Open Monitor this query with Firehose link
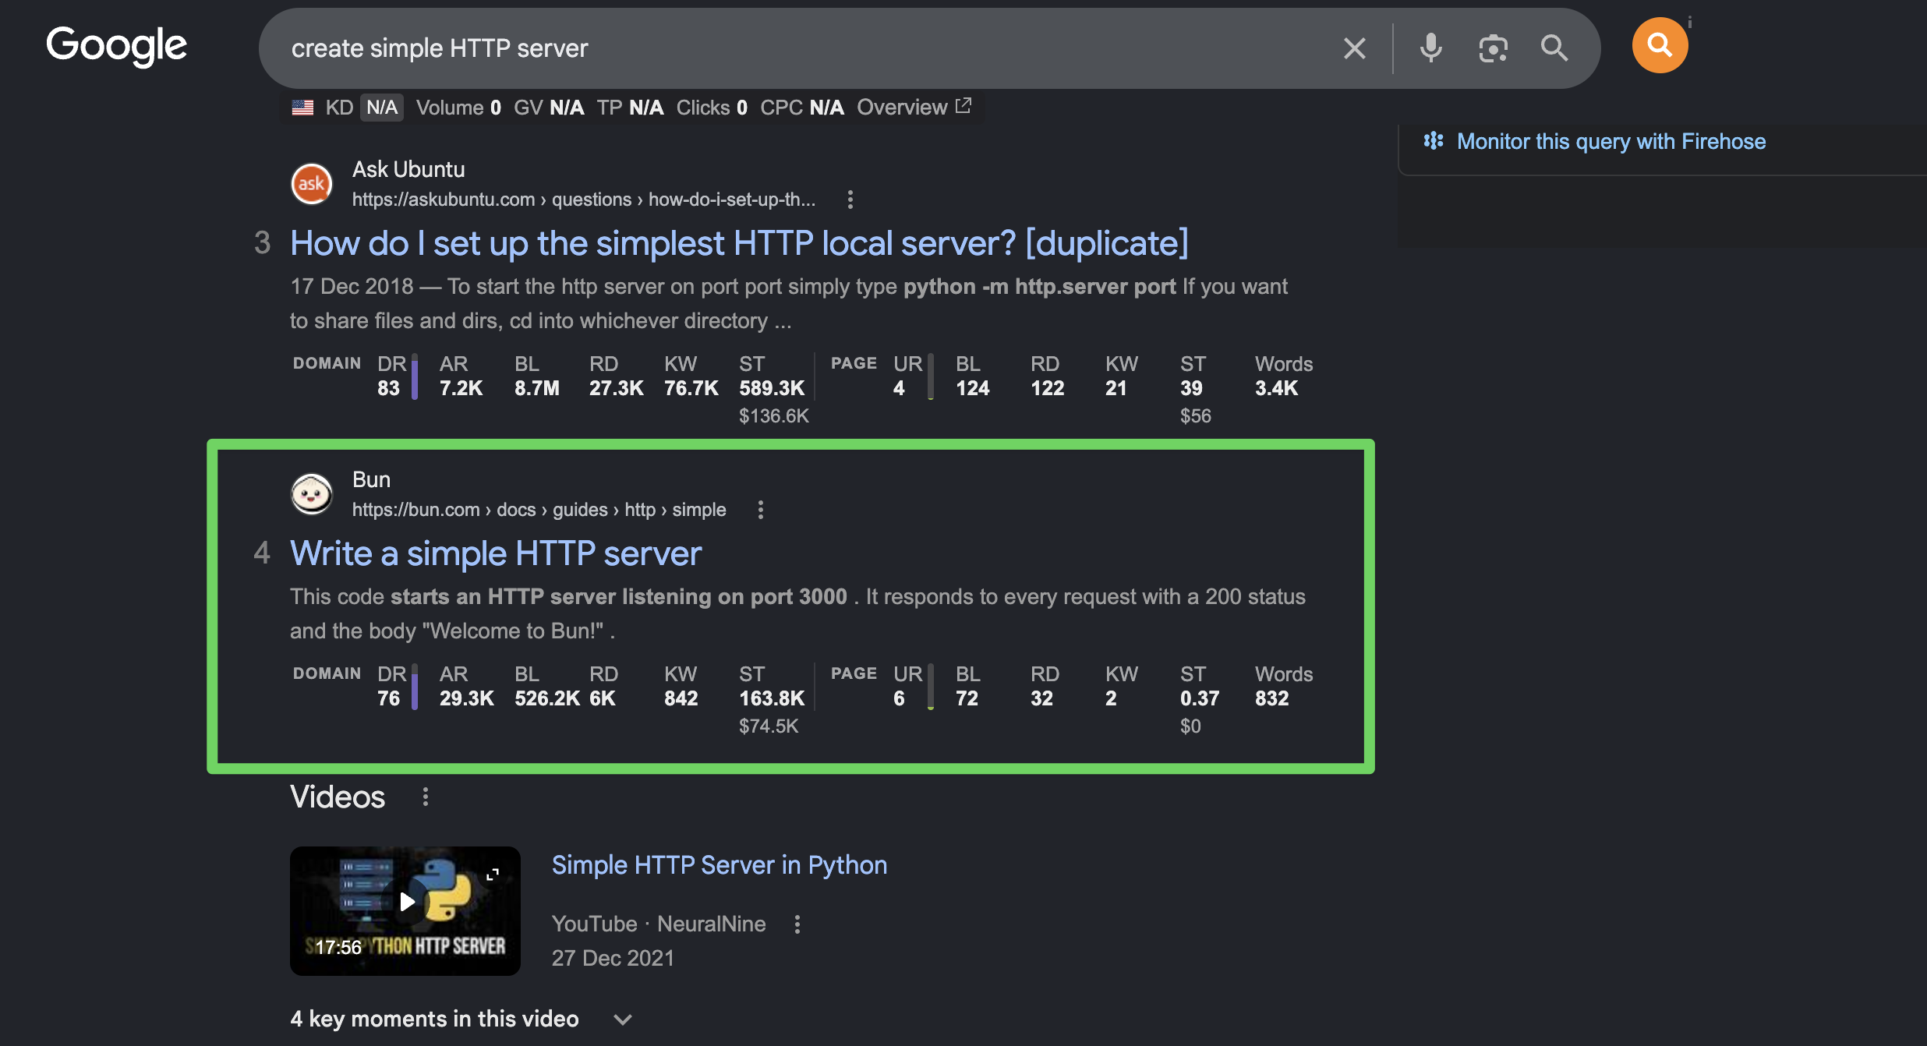 [1611, 141]
